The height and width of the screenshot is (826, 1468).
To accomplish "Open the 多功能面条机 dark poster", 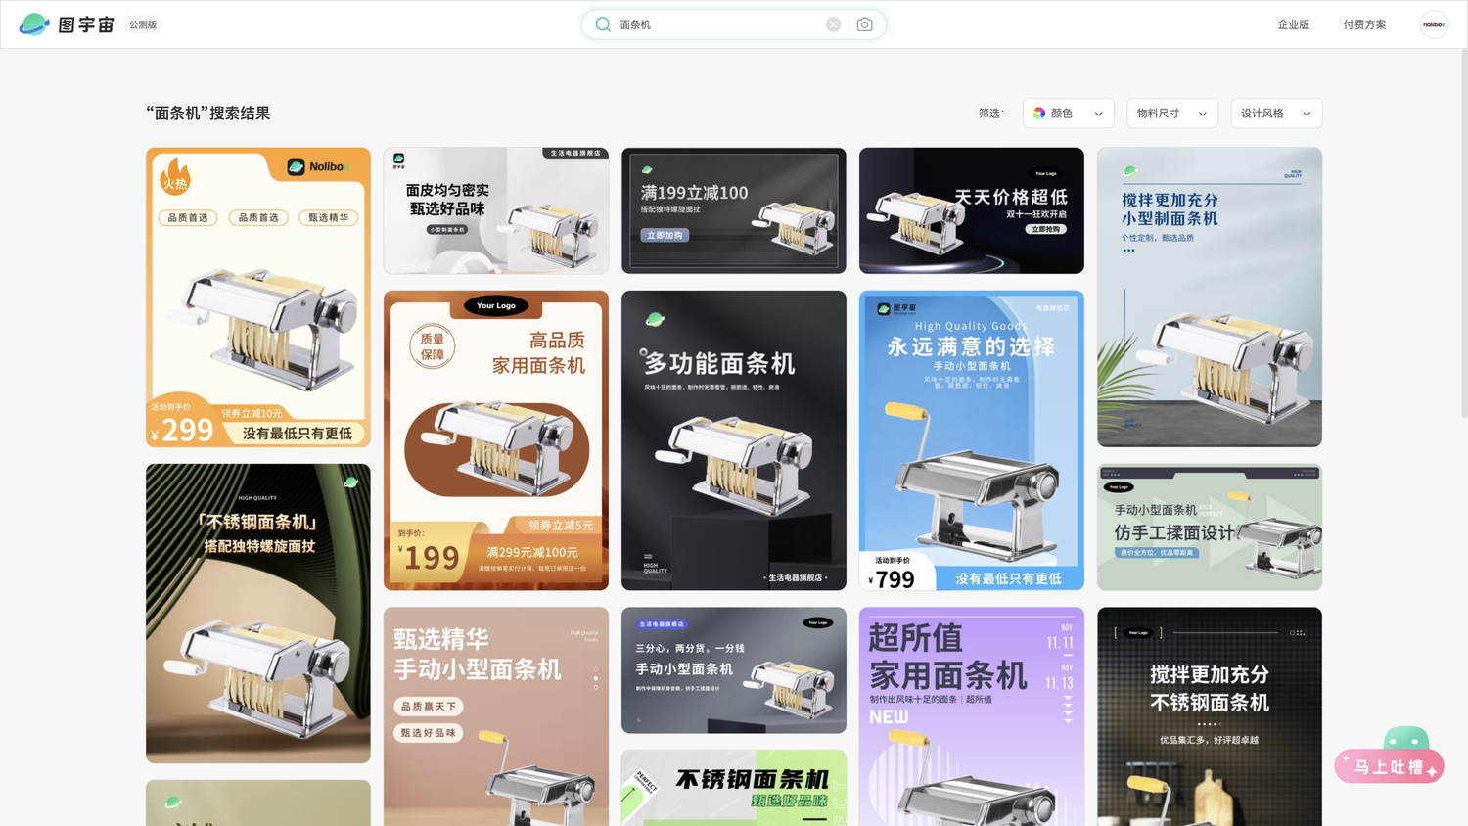I will click(x=734, y=440).
